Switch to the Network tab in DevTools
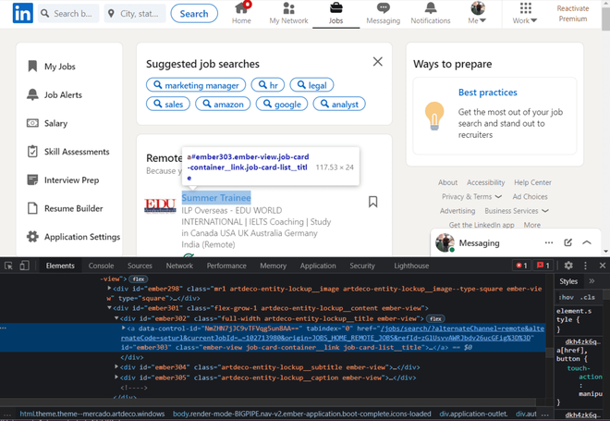 179,266
